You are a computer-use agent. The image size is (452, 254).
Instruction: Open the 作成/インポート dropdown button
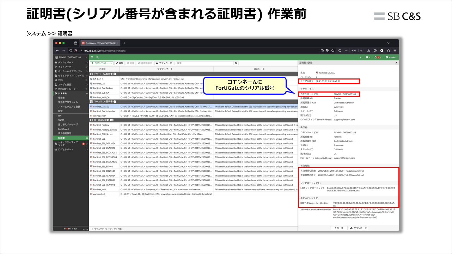(102, 63)
